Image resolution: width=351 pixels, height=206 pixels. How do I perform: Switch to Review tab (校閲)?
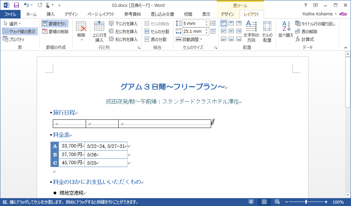coord(188,14)
